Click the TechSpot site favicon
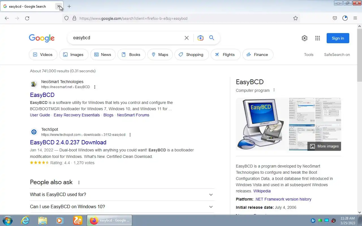This screenshot has height=226, width=362. tap(34, 132)
